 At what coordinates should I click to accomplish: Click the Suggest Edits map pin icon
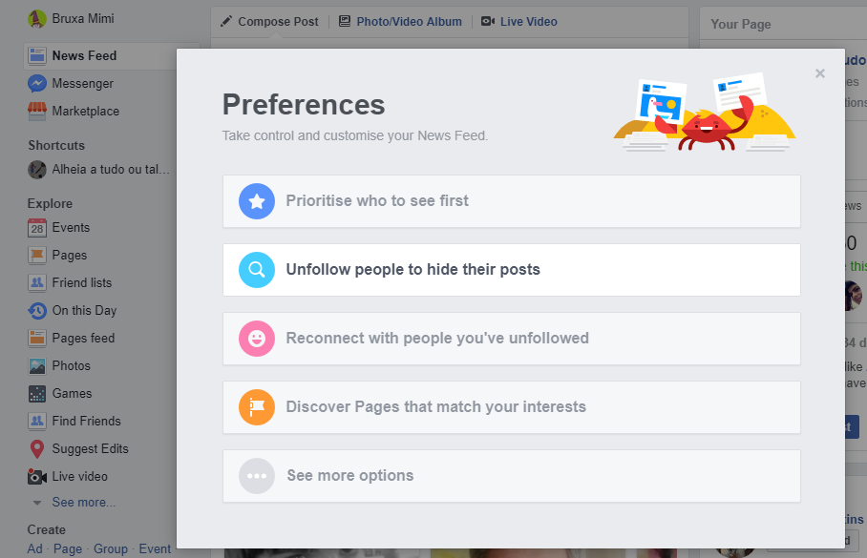(x=37, y=449)
